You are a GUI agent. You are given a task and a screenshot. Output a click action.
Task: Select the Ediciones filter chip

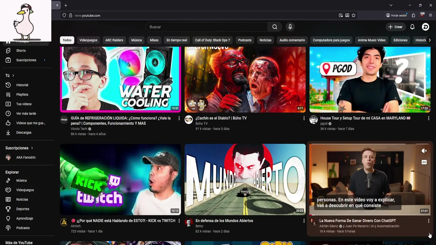[401, 40]
